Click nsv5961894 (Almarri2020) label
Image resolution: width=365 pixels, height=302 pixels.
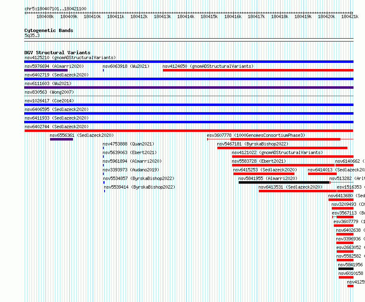pos(132,161)
